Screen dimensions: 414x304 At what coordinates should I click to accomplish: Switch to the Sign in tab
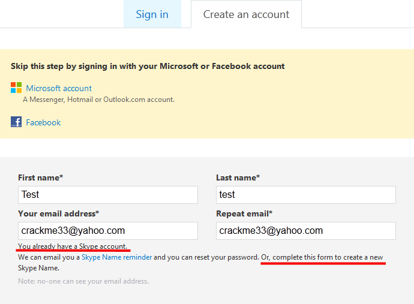(x=152, y=14)
